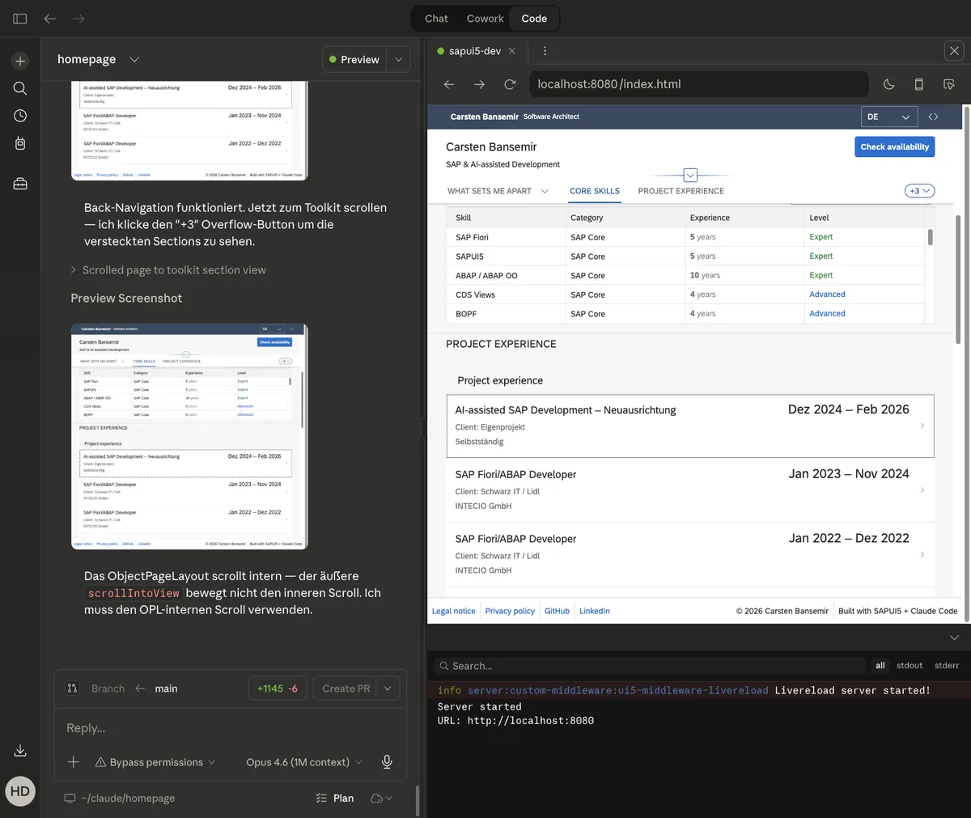Start a new session with plus icon
The width and height of the screenshot is (971, 818).
[x=20, y=61]
